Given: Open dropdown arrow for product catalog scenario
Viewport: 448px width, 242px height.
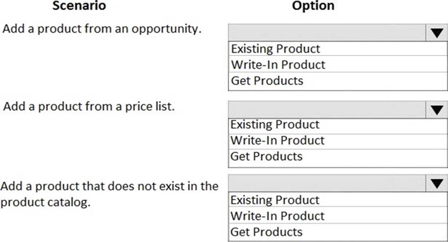Looking at the screenshot, I should pyautogui.click(x=437, y=184).
